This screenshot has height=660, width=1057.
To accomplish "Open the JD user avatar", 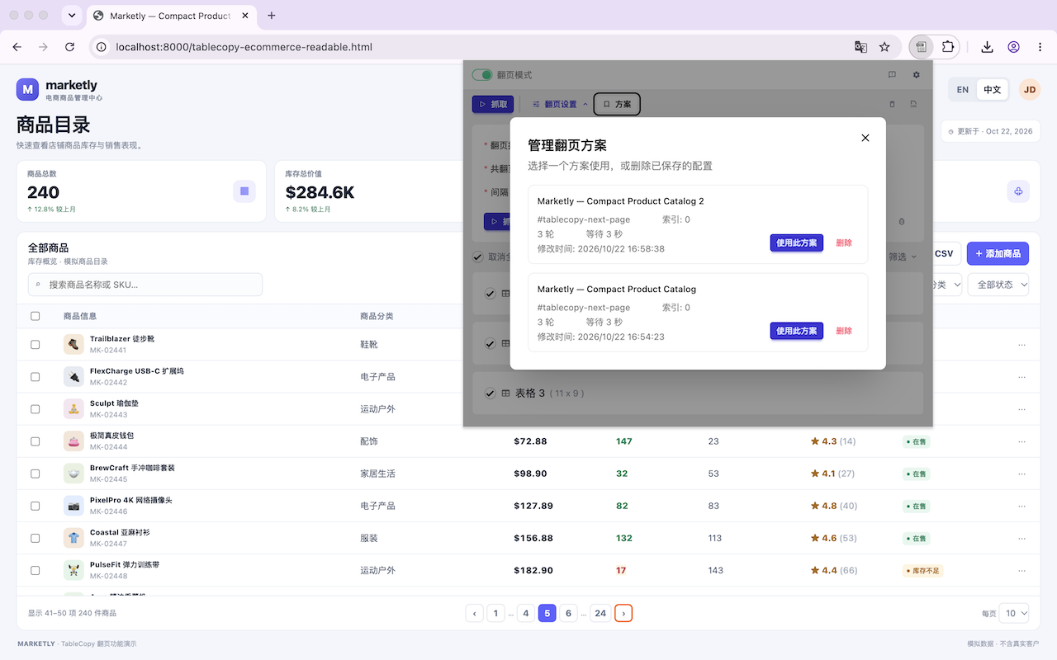I will [x=1029, y=90].
